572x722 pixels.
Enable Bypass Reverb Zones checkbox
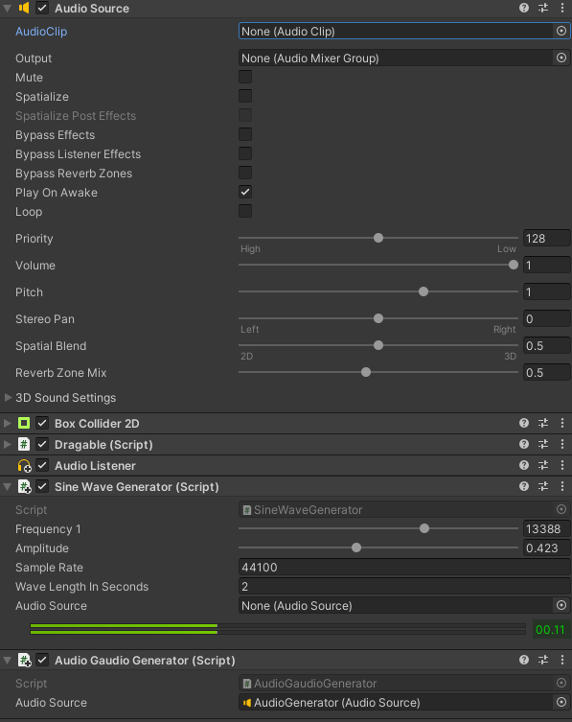pyautogui.click(x=245, y=174)
